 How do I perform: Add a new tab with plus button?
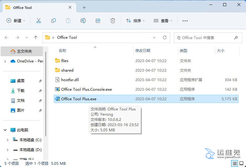84,7
